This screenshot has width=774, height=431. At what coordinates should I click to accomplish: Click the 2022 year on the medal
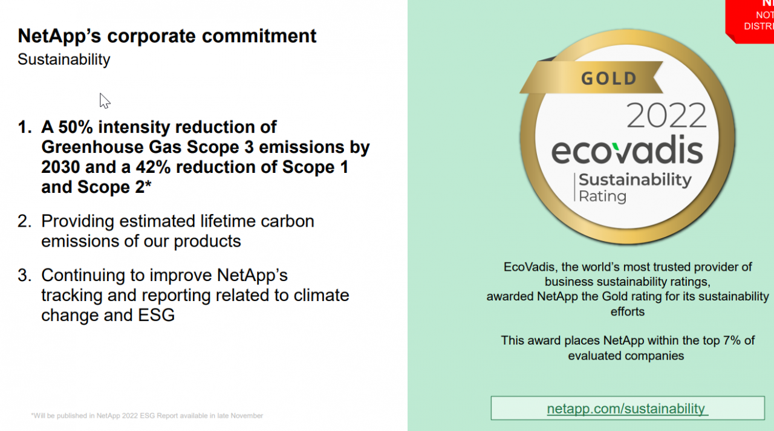(x=666, y=115)
